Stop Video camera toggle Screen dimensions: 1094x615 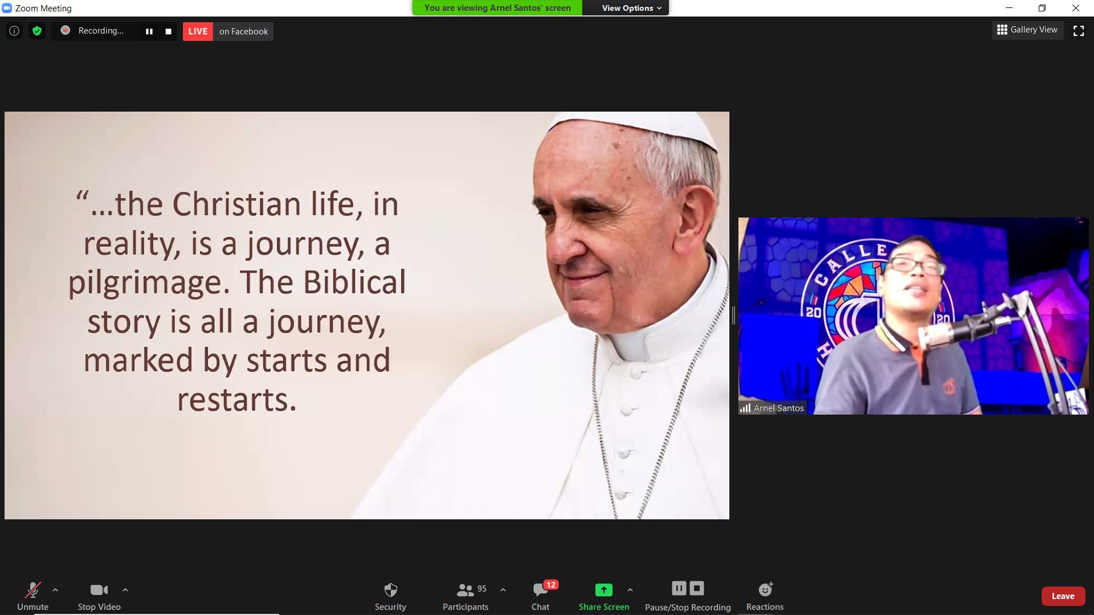pyautogui.click(x=99, y=596)
